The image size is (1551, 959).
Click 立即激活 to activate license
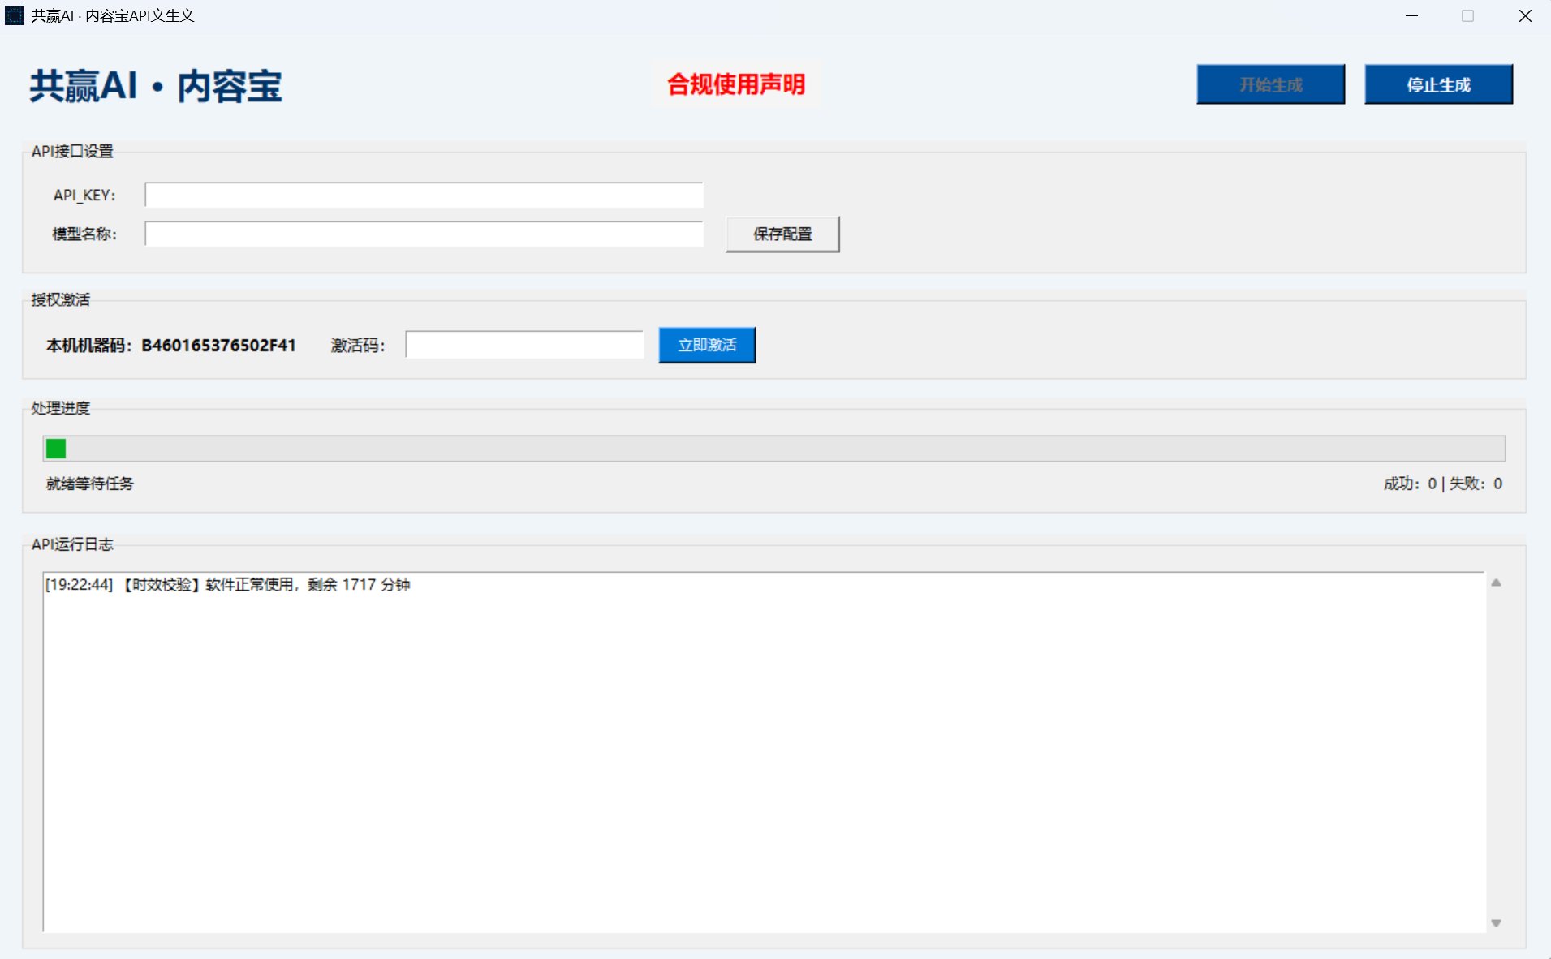click(707, 345)
